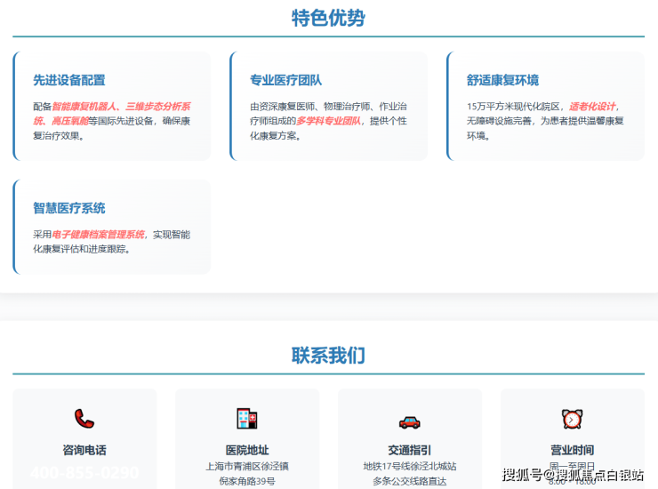The width and height of the screenshot is (658, 489).
Task: Click the 交通指引 label
Action: click(409, 450)
